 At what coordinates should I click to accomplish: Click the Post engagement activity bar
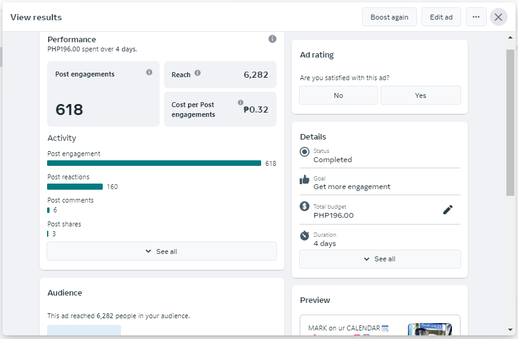(154, 163)
